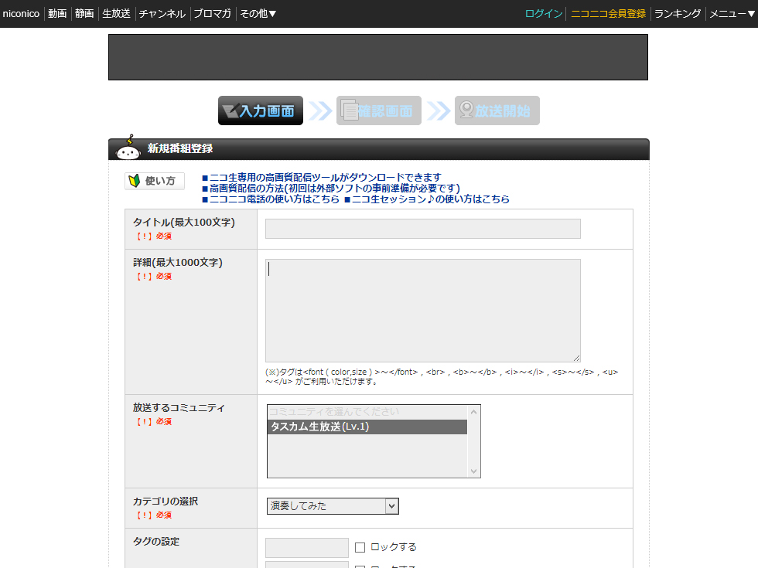The height and width of the screenshot is (568, 758).
Task: Click the ニコニコ会員登録 link
Action: (x=608, y=14)
